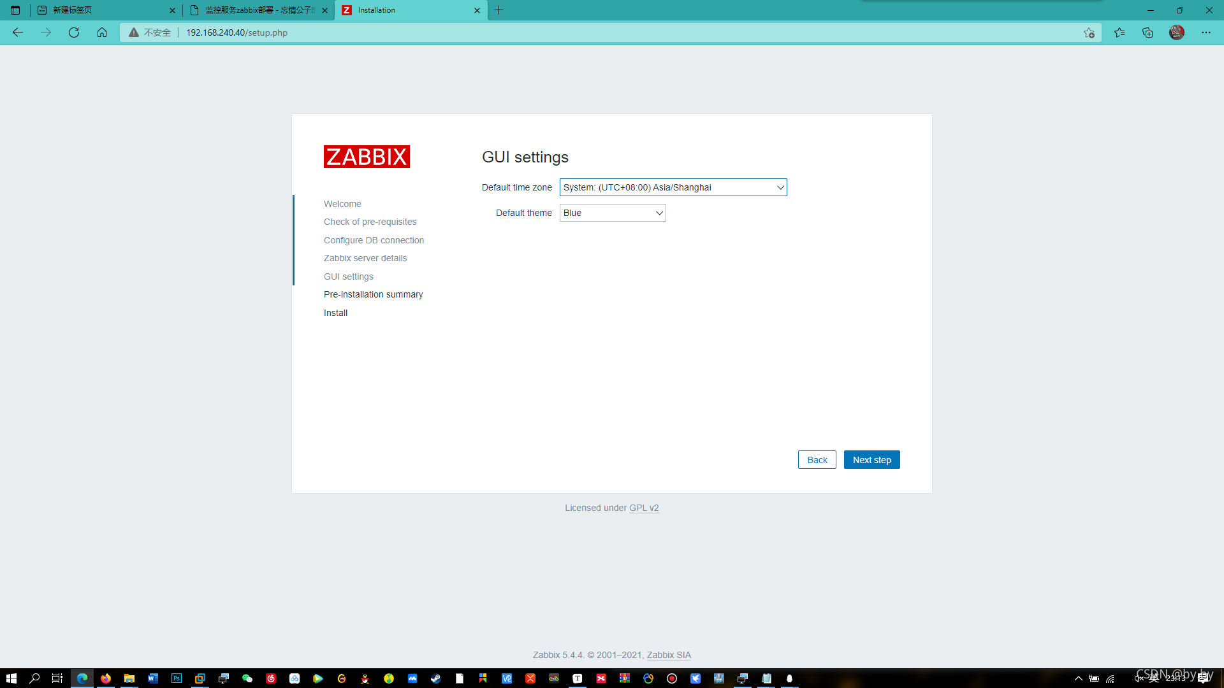This screenshot has width=1224, height=688.
Task: Open Photoshop from the taskbar
Action: [x=177, y=678]
